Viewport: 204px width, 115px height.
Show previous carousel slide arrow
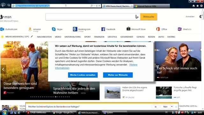point(3,69)
